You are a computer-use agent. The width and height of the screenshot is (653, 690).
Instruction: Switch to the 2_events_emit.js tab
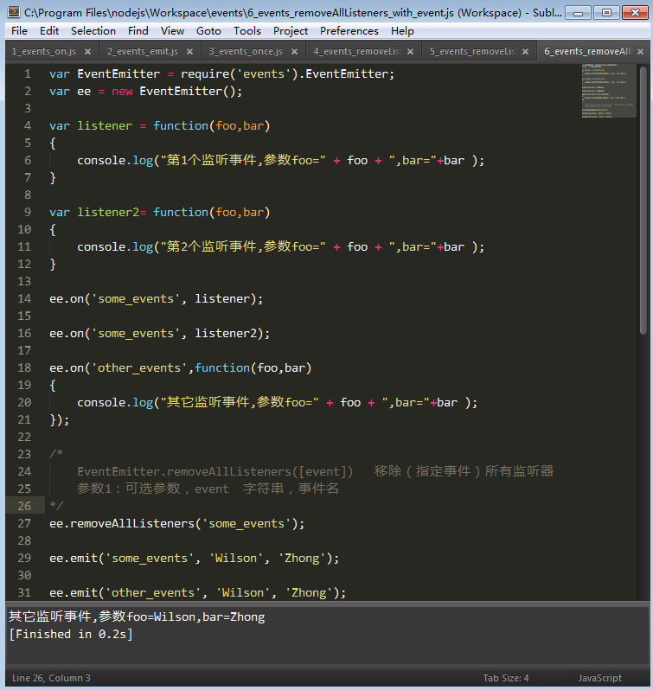(143, 52)
